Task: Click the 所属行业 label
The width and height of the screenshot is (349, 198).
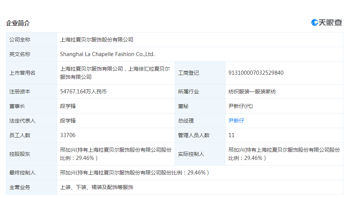Action: (188, 92)
